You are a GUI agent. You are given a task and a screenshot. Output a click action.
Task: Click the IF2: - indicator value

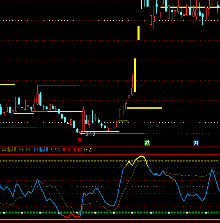89,150
